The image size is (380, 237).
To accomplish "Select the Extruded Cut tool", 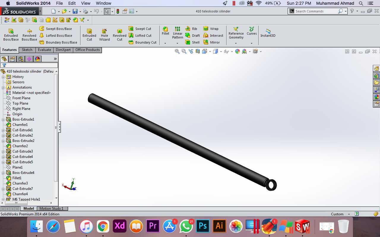I will [89, 35].
